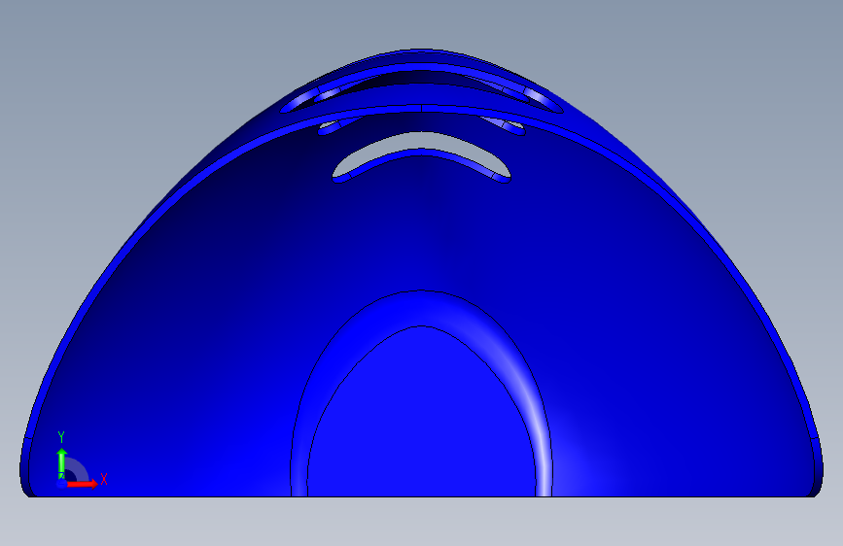Click the red X axis arrow on triad

[82, 484]
